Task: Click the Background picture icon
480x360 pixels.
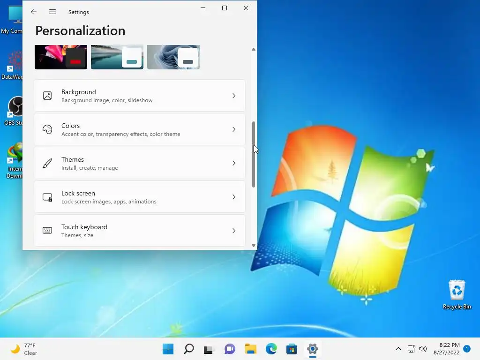Action: 47,96
